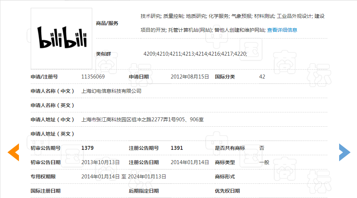Click the 注册公告日期 label
This screenshot has width=357, height=198.
(144, 162)
